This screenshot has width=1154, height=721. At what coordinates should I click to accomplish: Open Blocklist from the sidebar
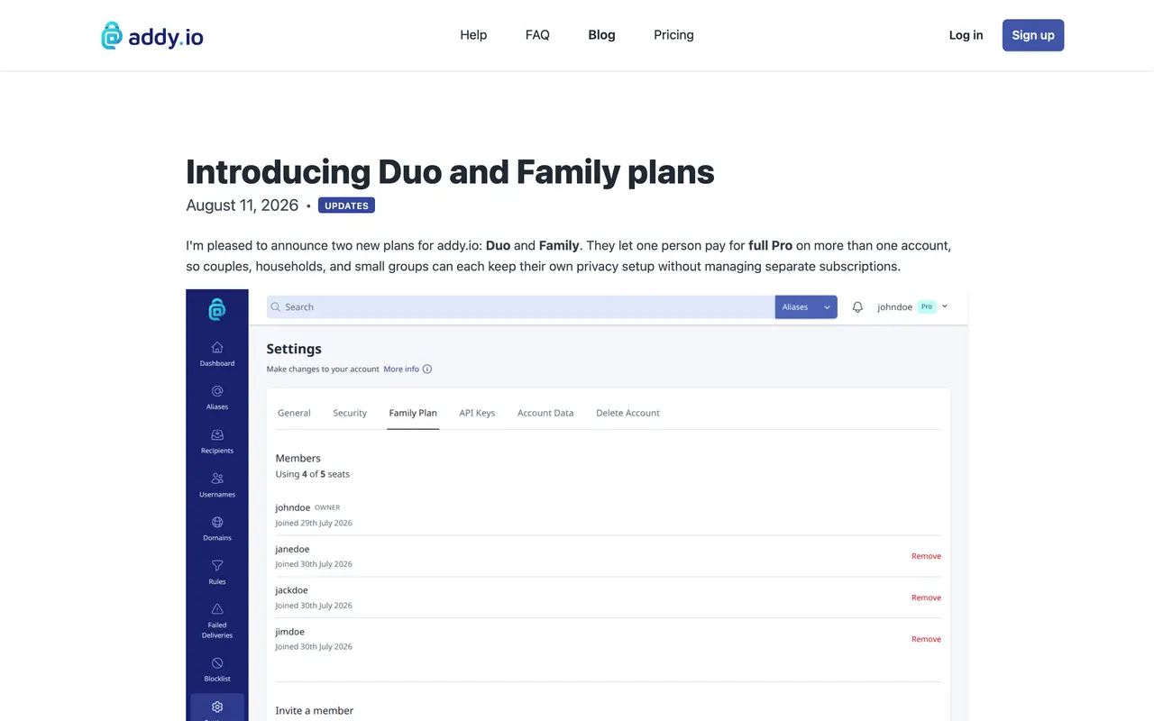[217, 670]
